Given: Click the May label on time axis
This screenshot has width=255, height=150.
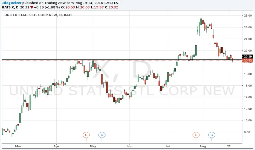Looking at the screenshot, I should (x=93, y=146).
